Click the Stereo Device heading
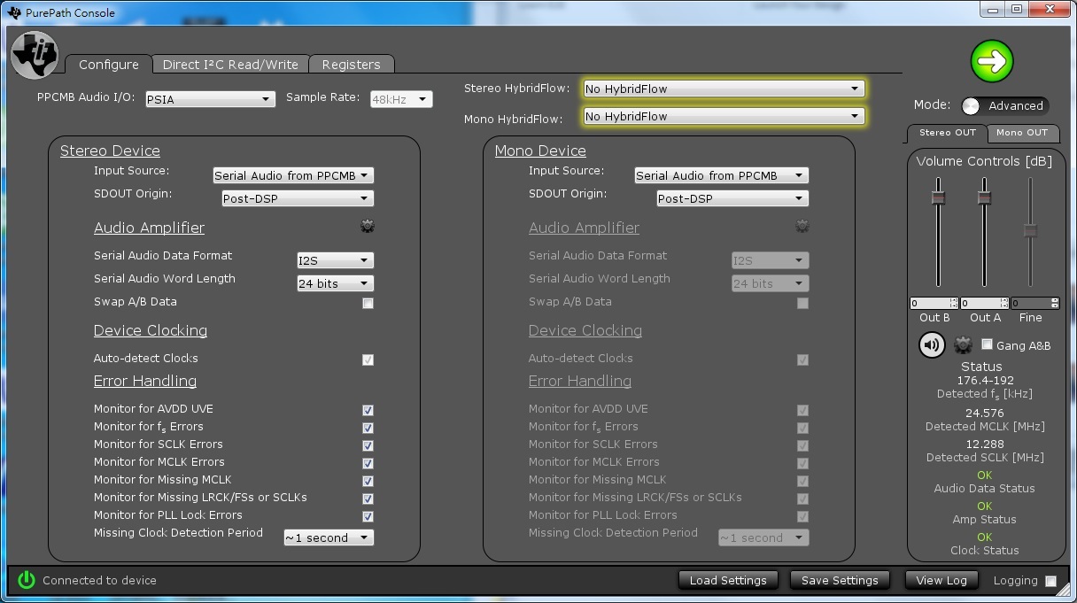 pos(110,151)
